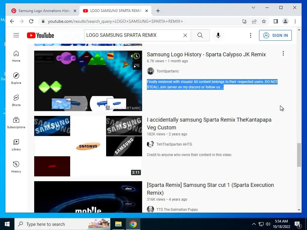Open the taskbar clock and date
The image size is (307, 230).
282,224
